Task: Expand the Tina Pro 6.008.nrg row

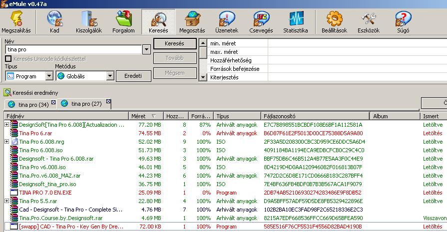Action: coord(6,142)
